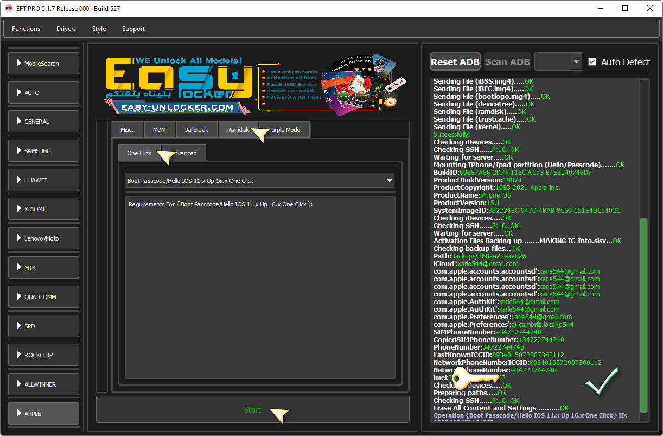
Task: Expand the MobileSearch section
Action: (x=44, y=64)
